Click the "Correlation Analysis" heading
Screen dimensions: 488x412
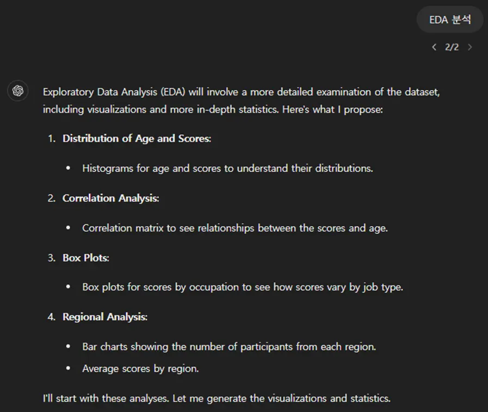[110, 198]
